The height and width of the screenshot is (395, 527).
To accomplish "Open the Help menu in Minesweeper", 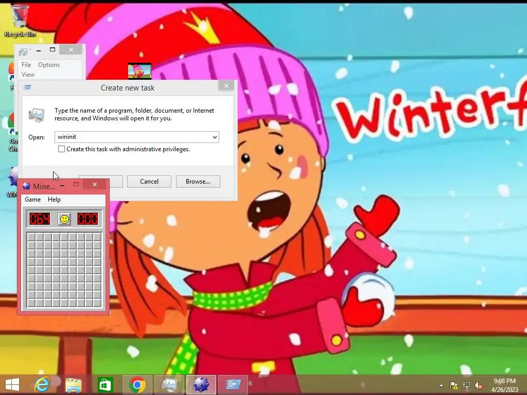I will 54,200.
